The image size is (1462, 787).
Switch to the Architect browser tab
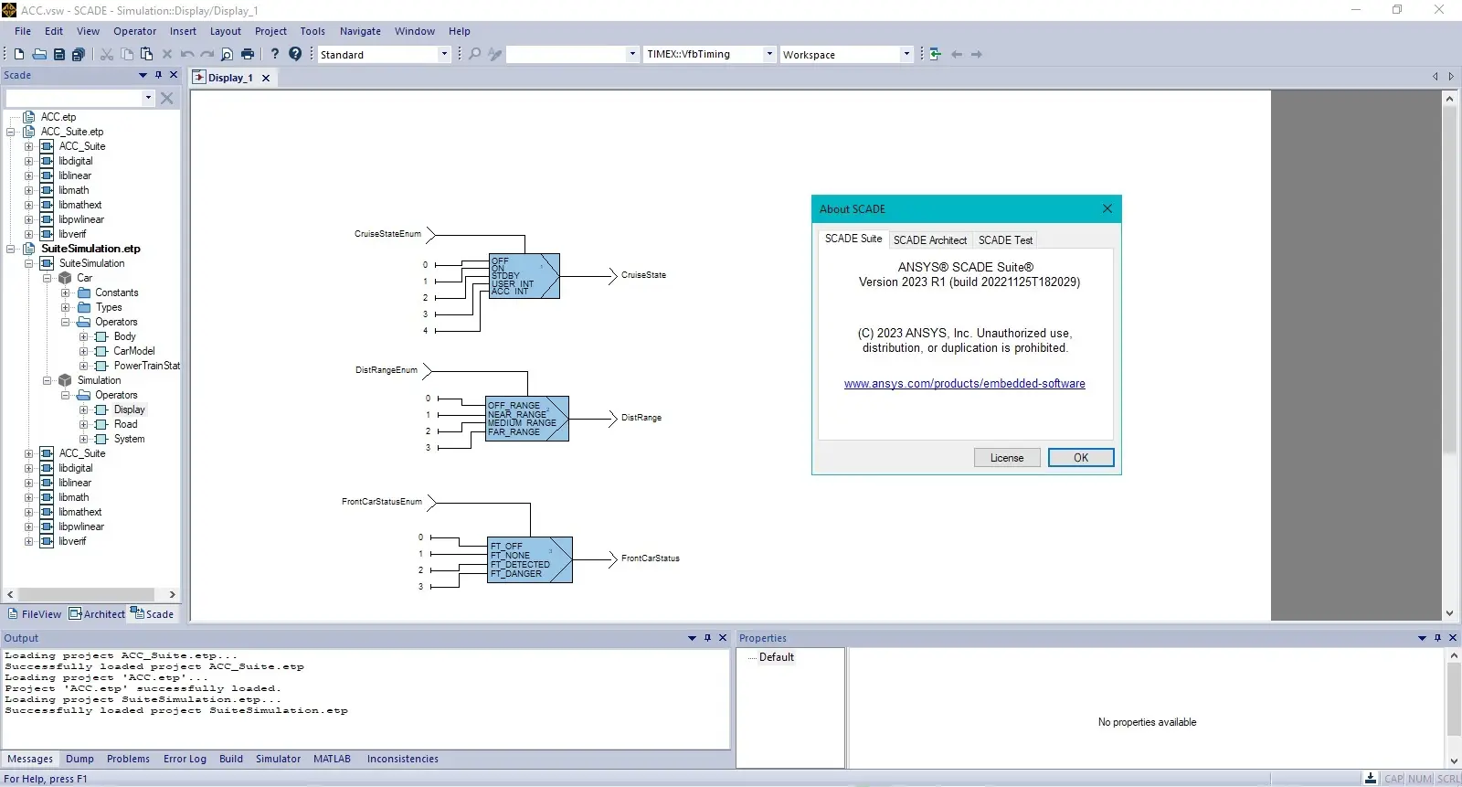click(97, 614)
